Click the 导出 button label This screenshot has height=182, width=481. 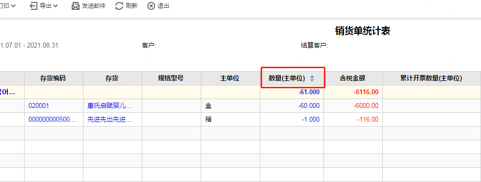click(46, 6)
